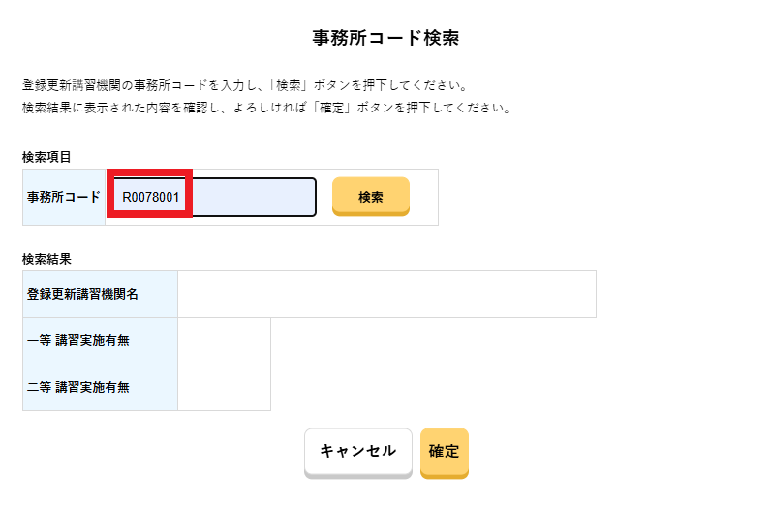771x507 pixels.
Task: Click the 検索結果 section heading
Action: click(47, 259)
